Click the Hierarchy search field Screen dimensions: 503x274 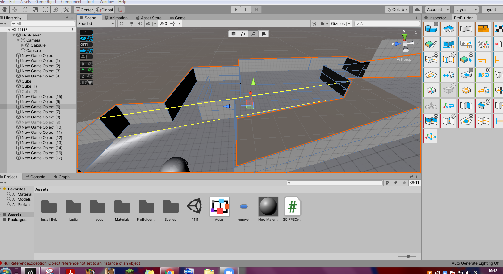tap(43, 24)
